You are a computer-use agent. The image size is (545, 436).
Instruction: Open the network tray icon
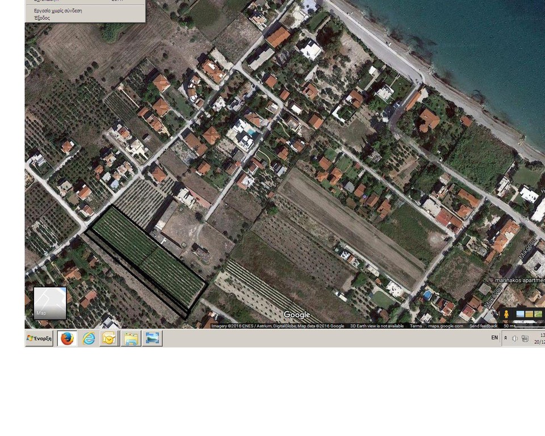coord(525,338)
